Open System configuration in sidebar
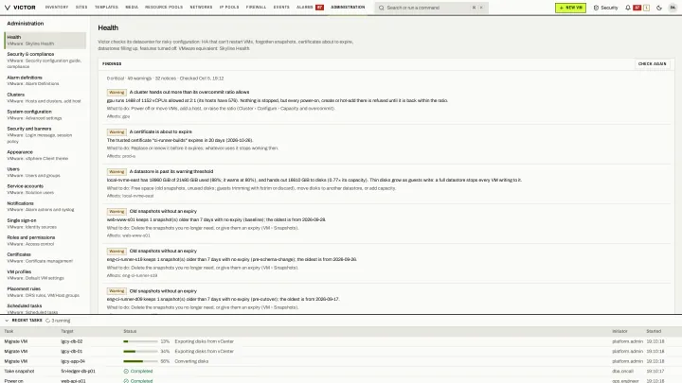The image size is (682, 383). (45, 114)
